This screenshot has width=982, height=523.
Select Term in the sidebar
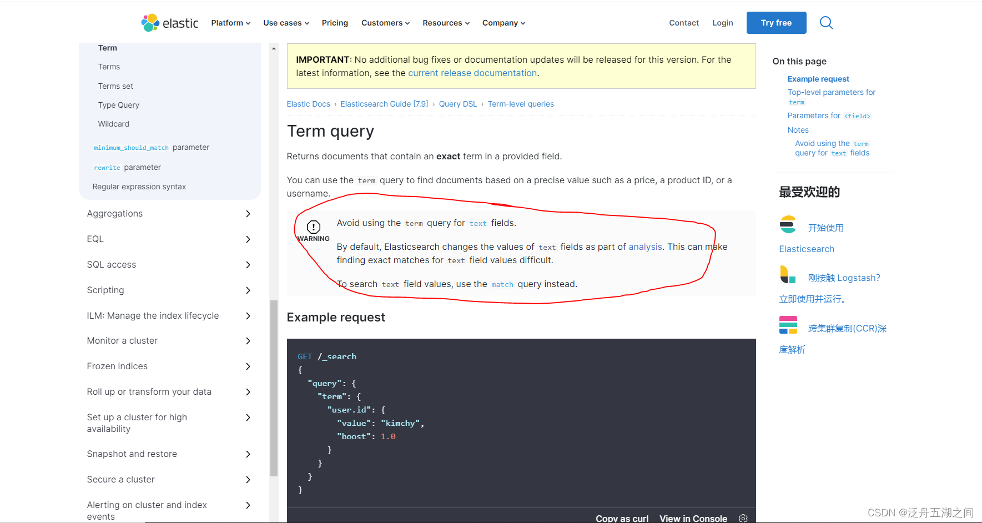(x=108, y=48)
